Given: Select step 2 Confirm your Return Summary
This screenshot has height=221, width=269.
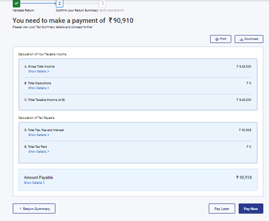Looking at the screenshot, I should point(60,3).
